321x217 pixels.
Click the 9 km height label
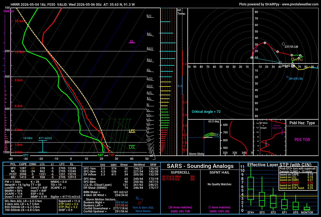pos(18,80)
